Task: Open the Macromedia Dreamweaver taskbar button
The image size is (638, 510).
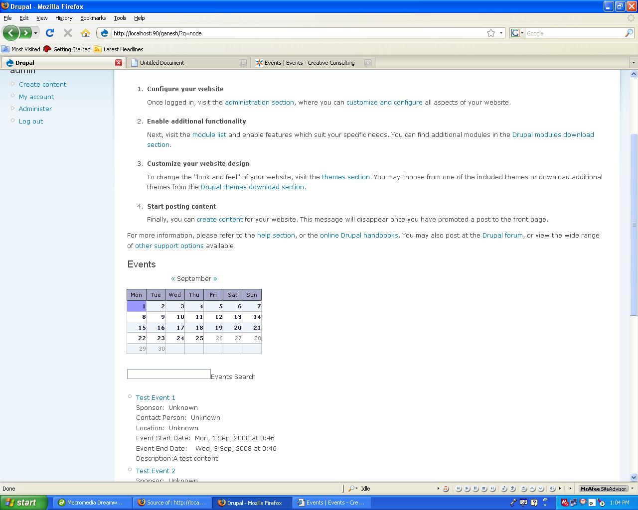Action: (91, 503)
